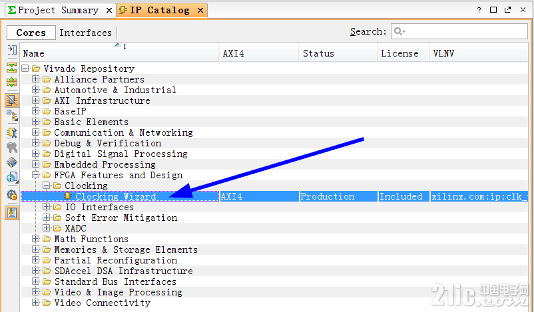The width and height of the screenshot is (534, 312).
Task: Sort by the License column header
Action: pyautogui.click(x=403, y=53)
